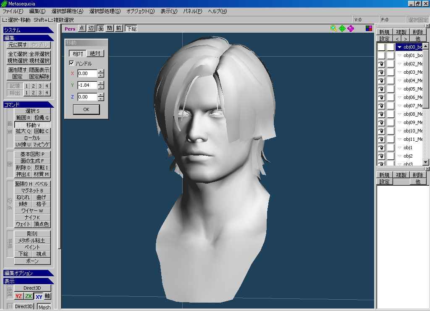The image size is (430, 311).
Task: Open the 選択部処理(S) menu
Action: point(105,11)
